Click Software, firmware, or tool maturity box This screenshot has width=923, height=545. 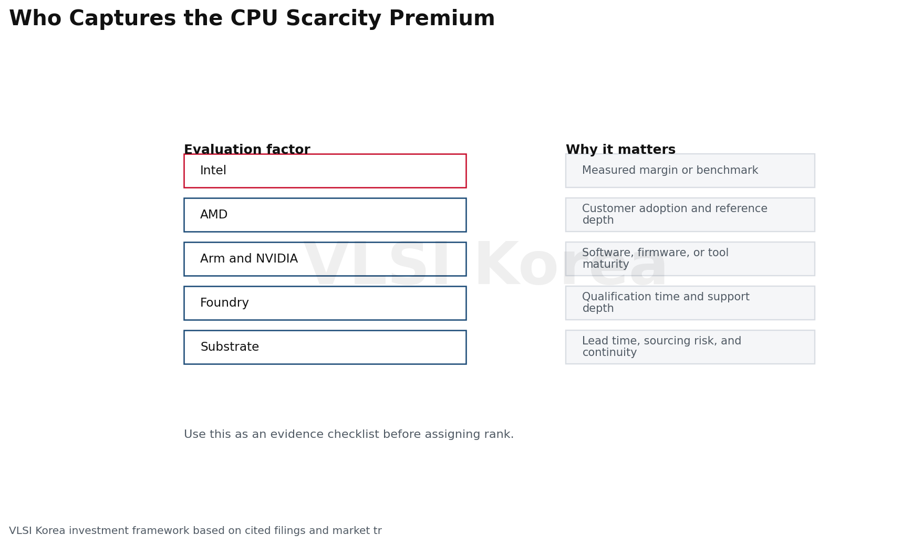(x=690, y=259)
